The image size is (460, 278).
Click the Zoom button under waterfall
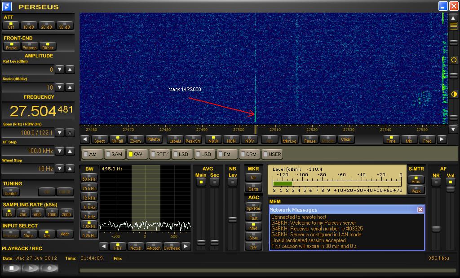coord(135,139)
